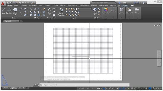Switch to the Layout ribbon tab
Image resolution: width=163 pixels, height=91 pixels.
coord(125,6)
